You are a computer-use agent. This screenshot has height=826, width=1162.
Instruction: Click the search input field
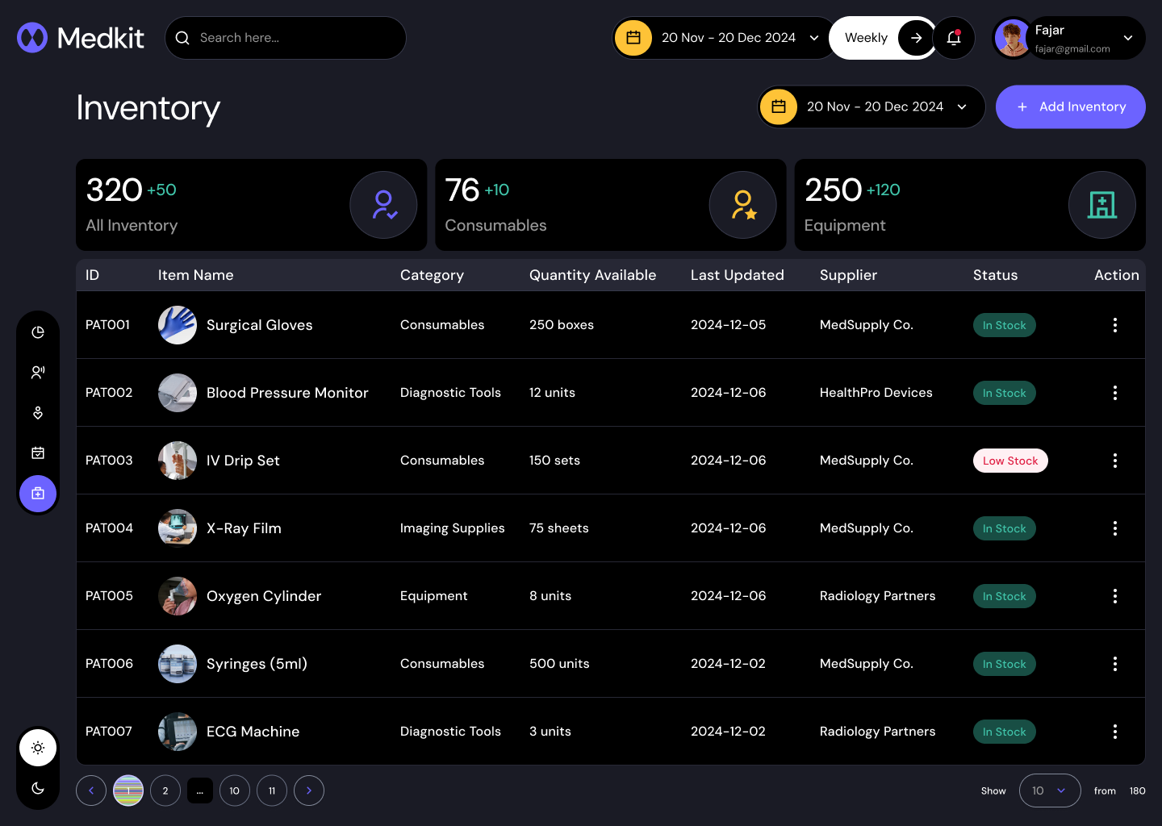[285, 37]
